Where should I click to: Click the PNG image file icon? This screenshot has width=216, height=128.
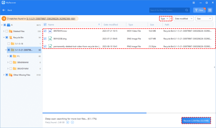click(x=50, y=47)
